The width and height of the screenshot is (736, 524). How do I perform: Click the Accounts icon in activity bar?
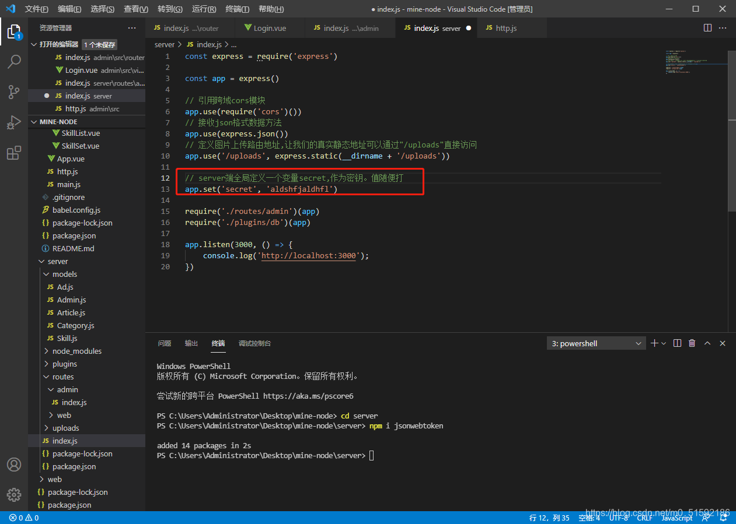click(x=14, y=465)
